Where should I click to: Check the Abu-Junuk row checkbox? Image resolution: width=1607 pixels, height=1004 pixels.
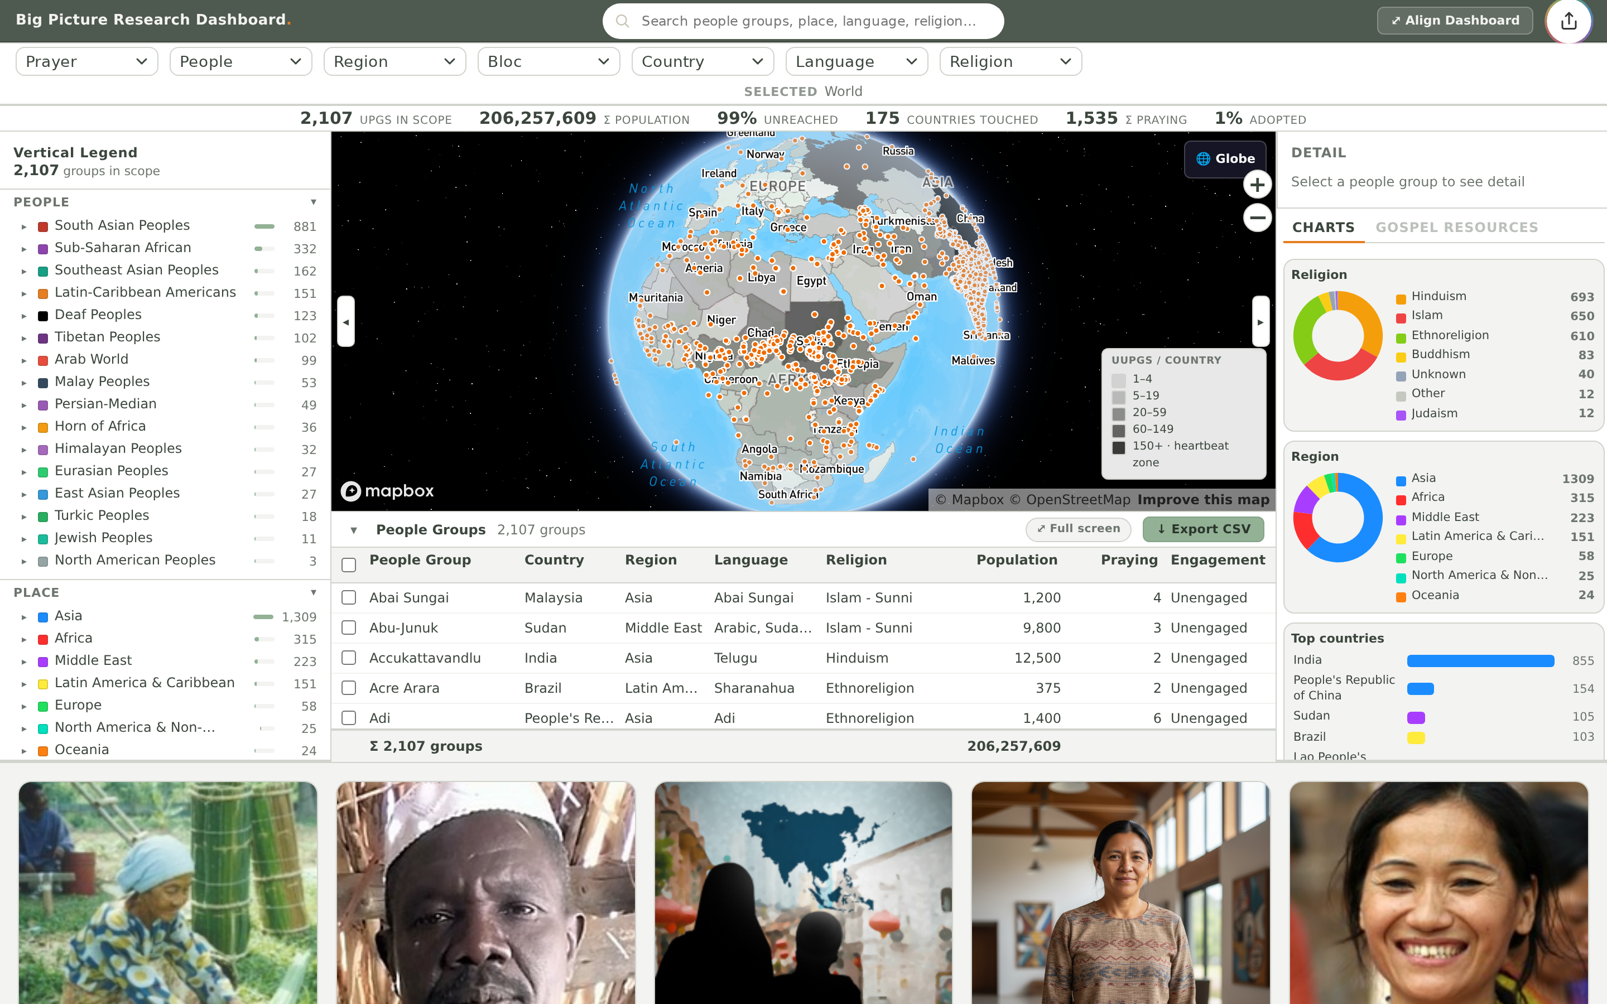click(349, 627)
